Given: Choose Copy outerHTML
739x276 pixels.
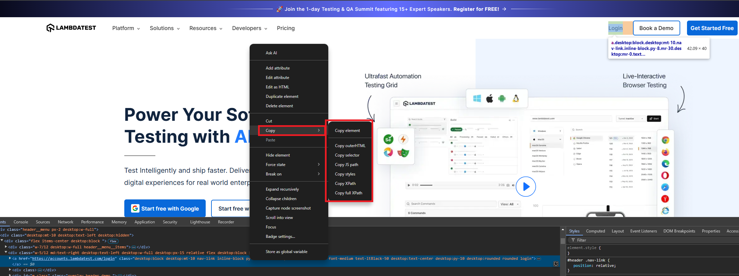Looking at the screenshot, I should tap(350, 146).
